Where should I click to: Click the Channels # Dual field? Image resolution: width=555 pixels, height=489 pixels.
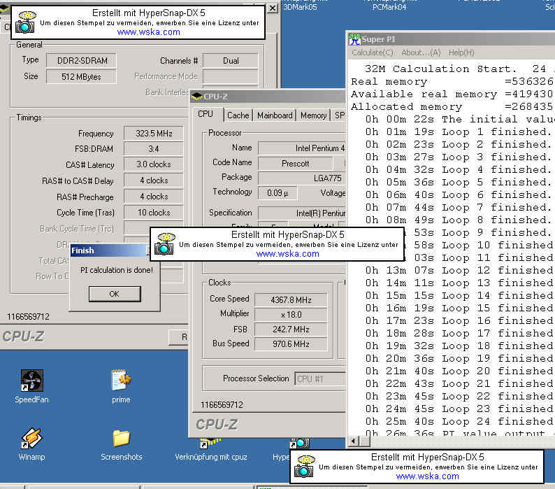pyautogui.click(x=231, y=61)
